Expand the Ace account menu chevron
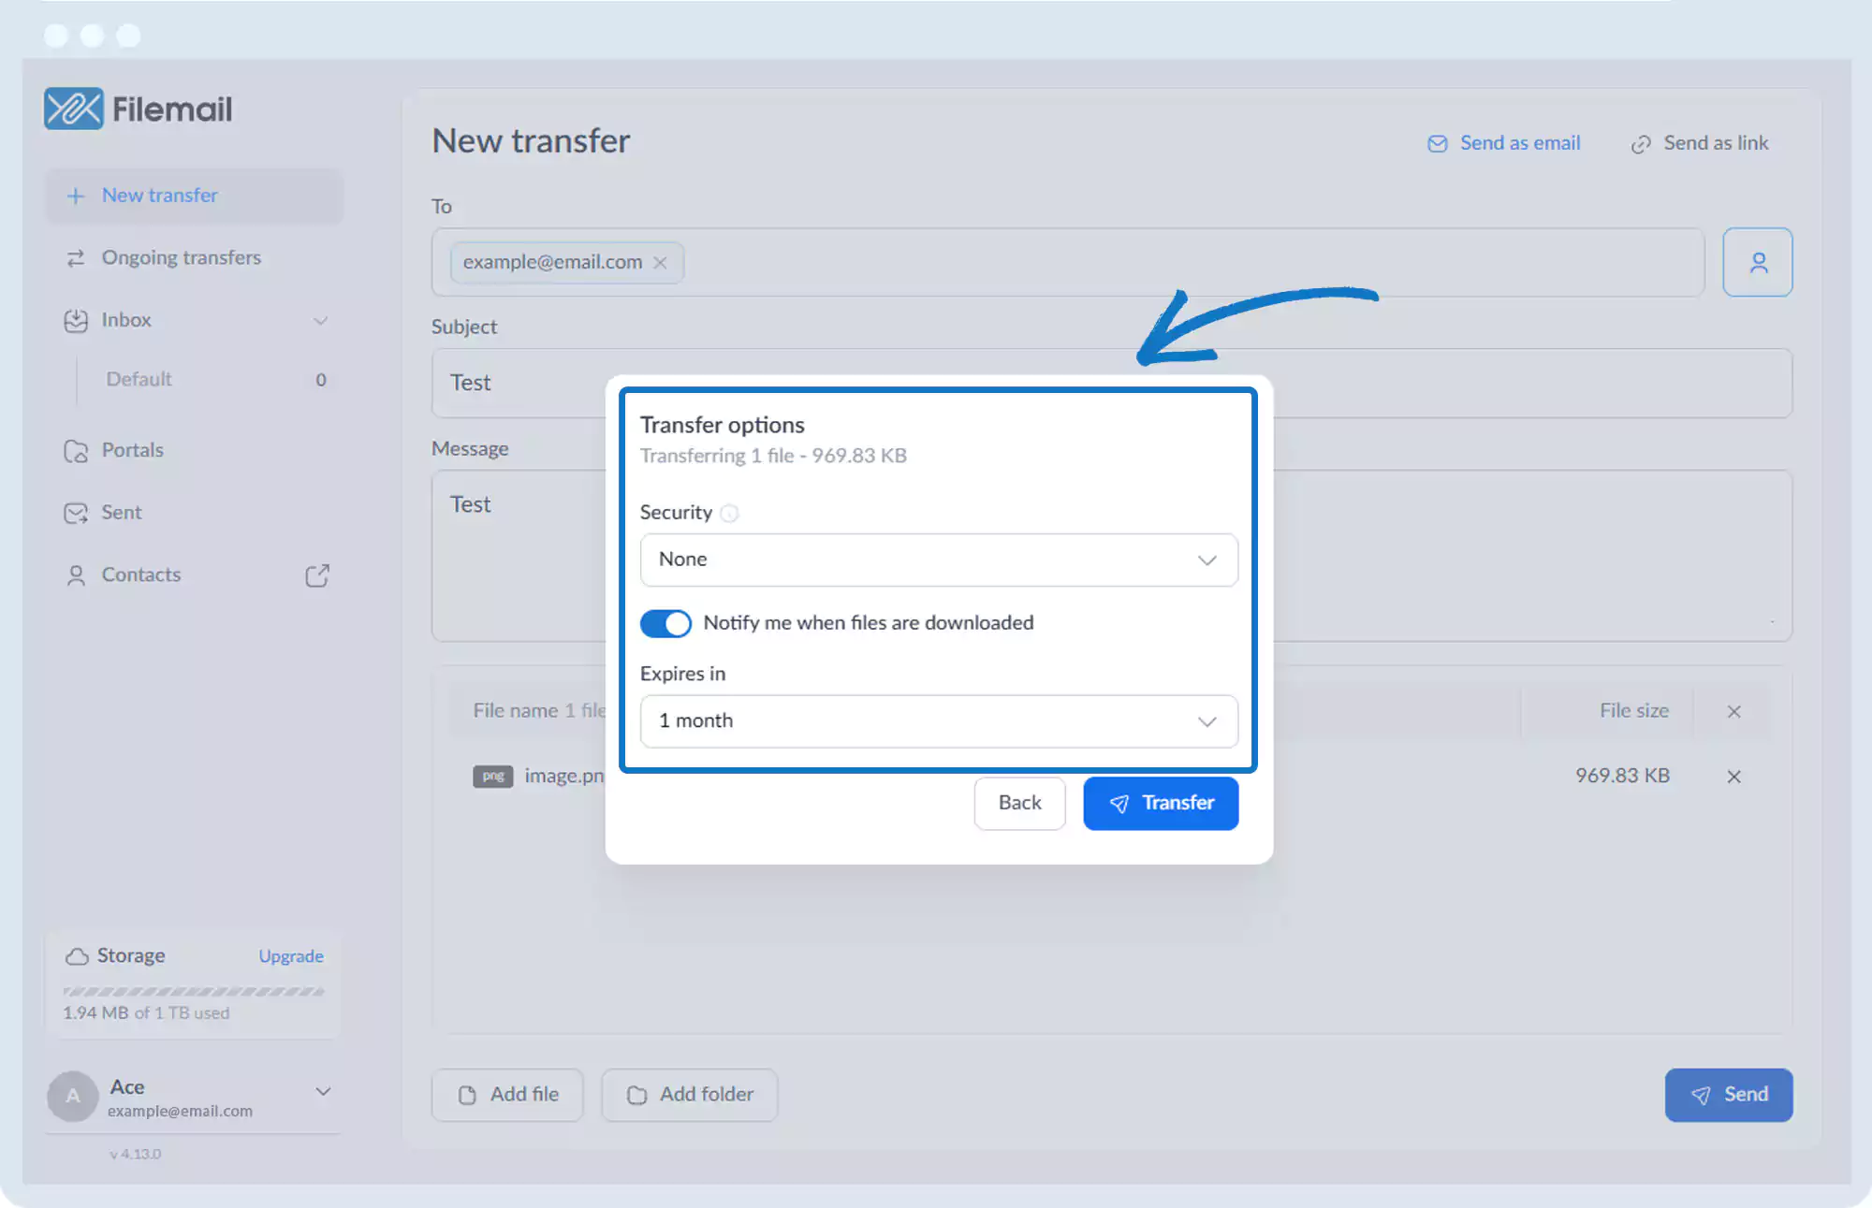The image size is (1872, 1208). pyautogui.click(x=323, y=1092)
